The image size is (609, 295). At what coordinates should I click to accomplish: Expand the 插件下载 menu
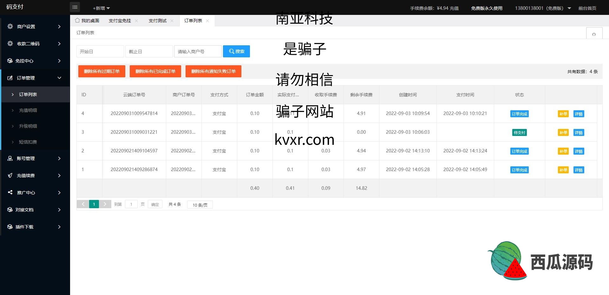59,227
